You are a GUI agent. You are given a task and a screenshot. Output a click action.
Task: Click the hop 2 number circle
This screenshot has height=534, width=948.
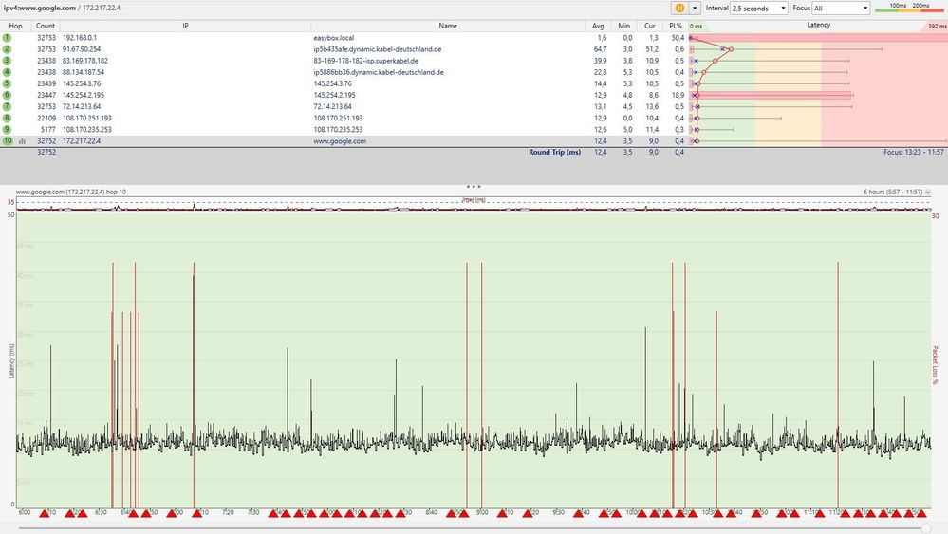(7, 48)
